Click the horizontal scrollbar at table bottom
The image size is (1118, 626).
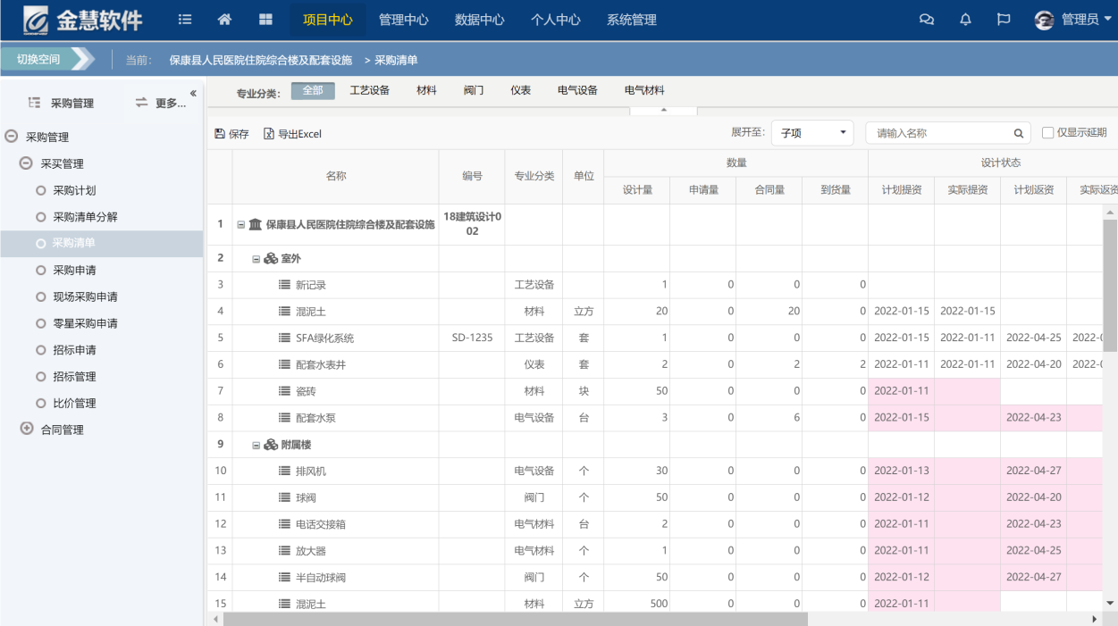point(515,619)
